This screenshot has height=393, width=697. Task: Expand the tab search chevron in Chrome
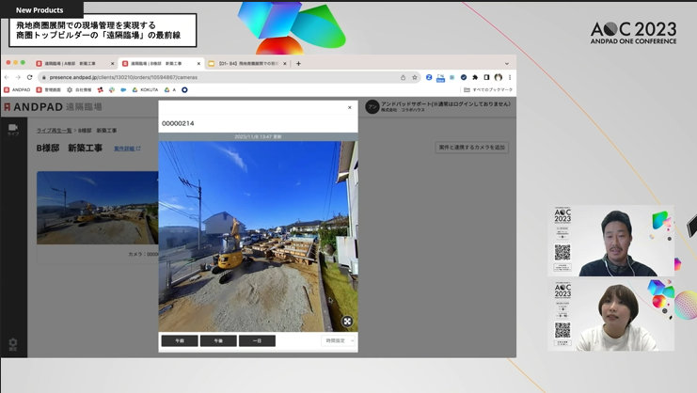click(507, 64)
